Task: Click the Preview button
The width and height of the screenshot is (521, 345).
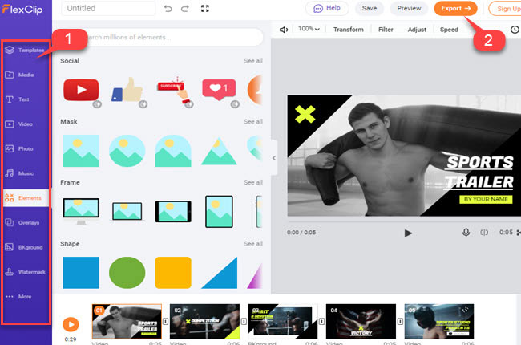Action: click(409, 8)
